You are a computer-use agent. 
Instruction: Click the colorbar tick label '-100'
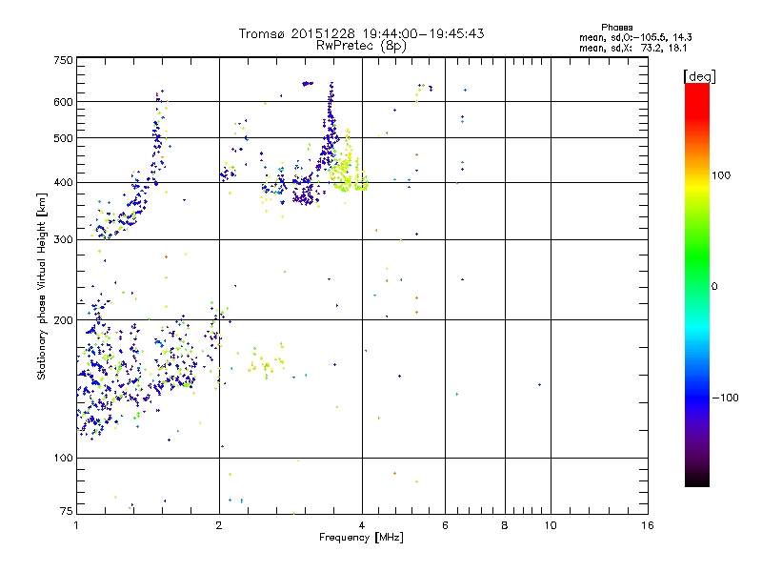(x=725, y=398)
